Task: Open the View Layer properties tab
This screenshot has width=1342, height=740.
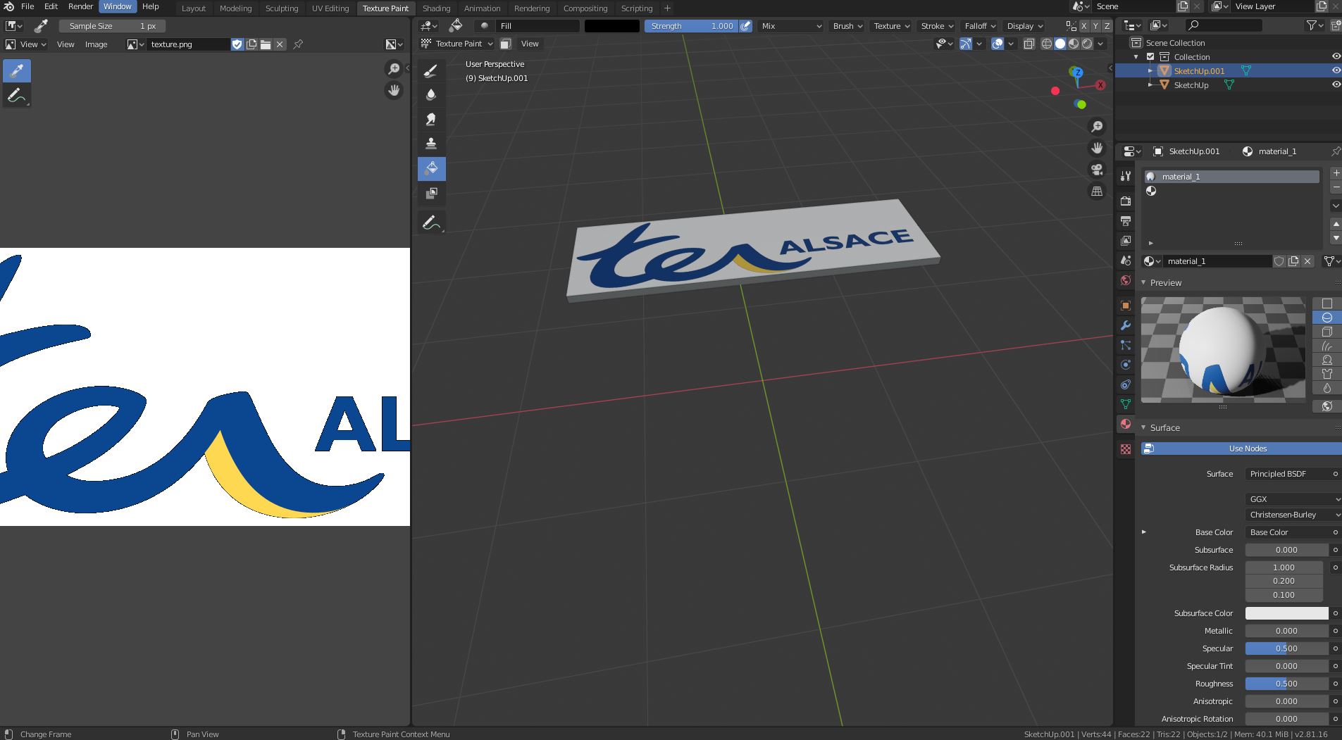Action: tap(1125, 241)
